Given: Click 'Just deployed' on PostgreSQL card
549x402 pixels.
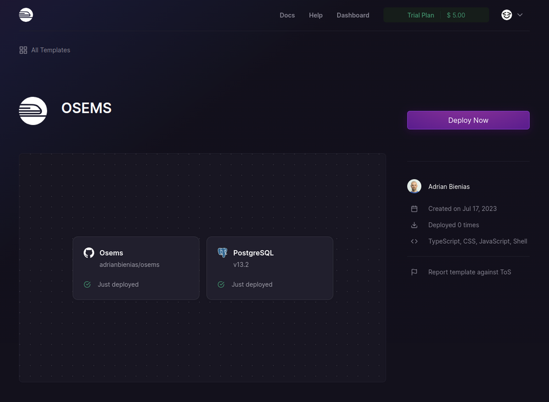Looking at the screenshot, I should coord(252,284).
